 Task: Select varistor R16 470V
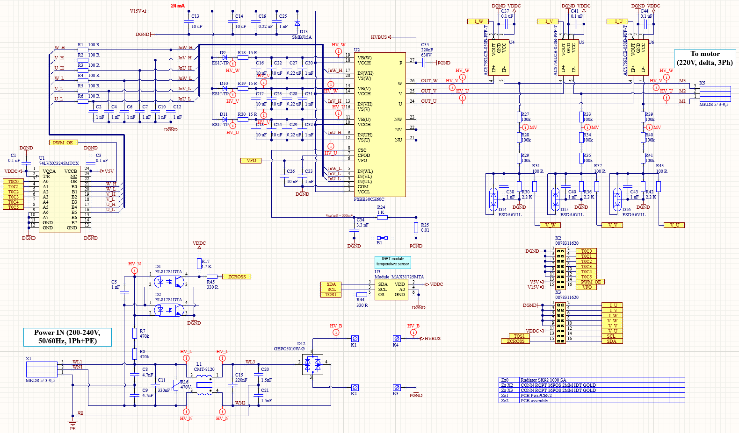[x=176, y=385]
